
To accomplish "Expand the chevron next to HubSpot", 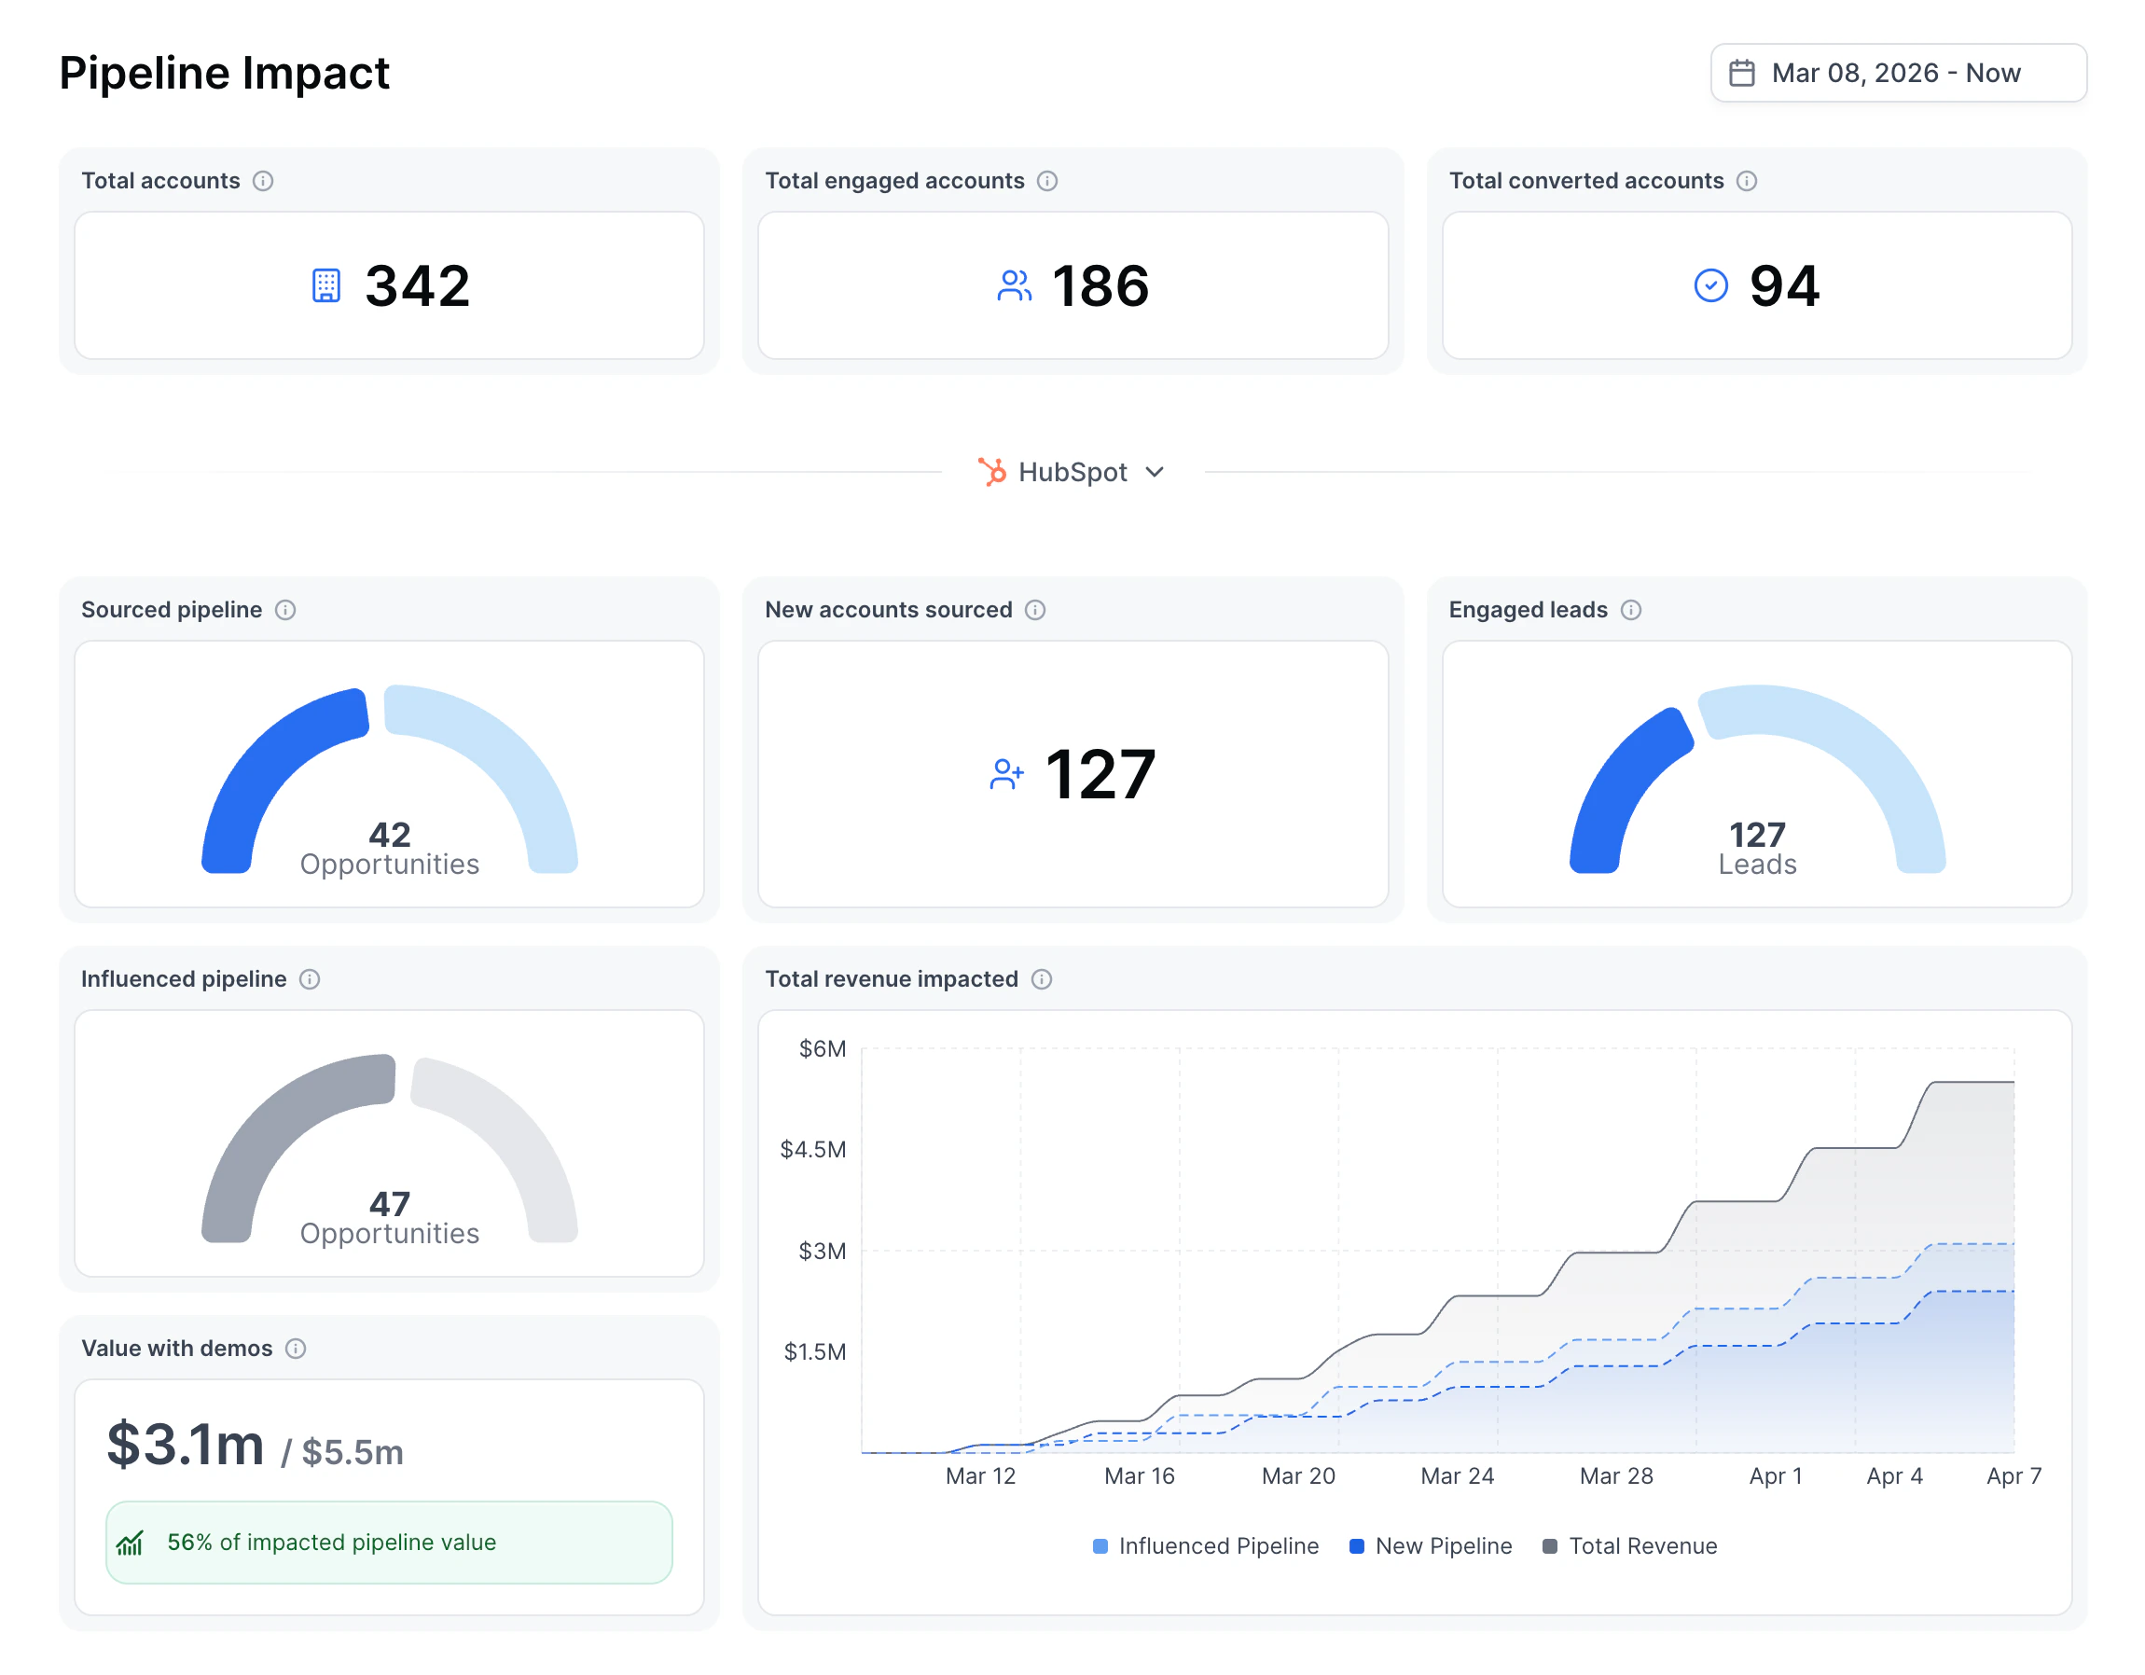I will (x=1155, y=473).
